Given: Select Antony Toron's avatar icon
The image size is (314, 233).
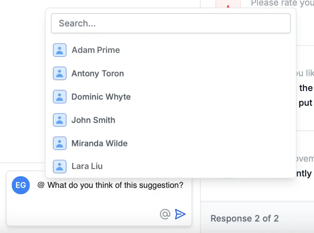Looking at the screenshot, I should point(60,73).
